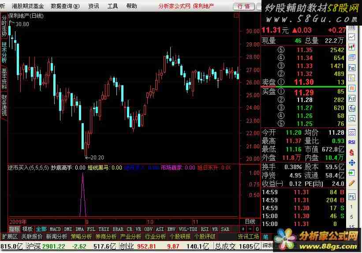Open the 港股期货基金 menu
Screen dimensions: 362x253
pos(28,6)
